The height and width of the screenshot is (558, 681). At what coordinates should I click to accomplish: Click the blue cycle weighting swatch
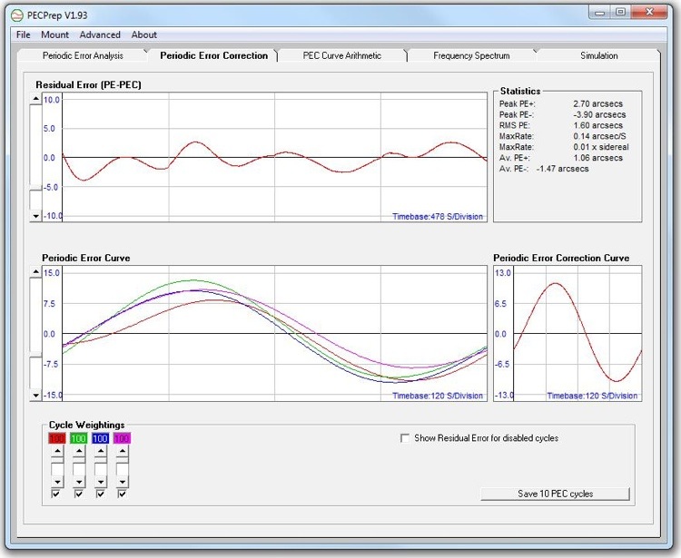coord(100,438)
